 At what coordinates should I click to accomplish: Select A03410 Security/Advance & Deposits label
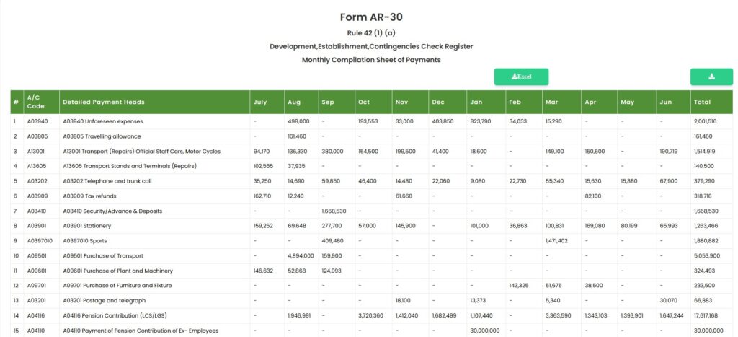pos(112,211)
